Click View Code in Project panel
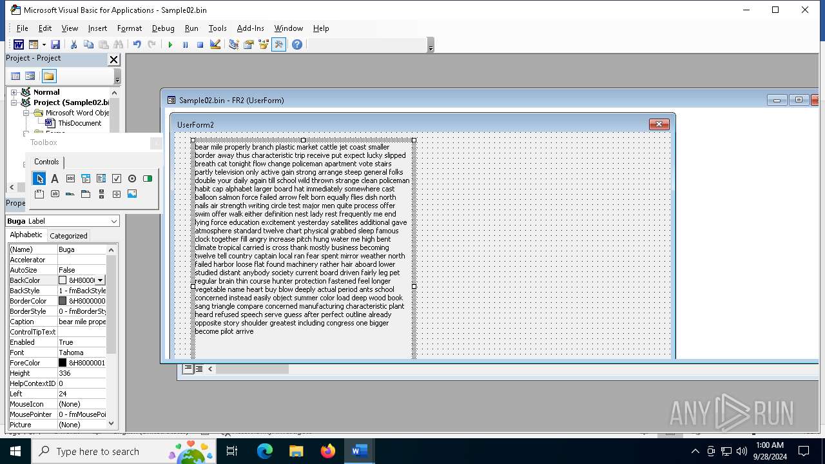Screen dimensions: 825x464 (x=15, y=76)
